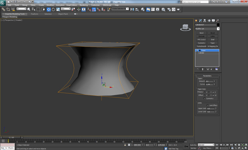
Task: Activate the Select and Rotate tool
Action: coord(53,9)
